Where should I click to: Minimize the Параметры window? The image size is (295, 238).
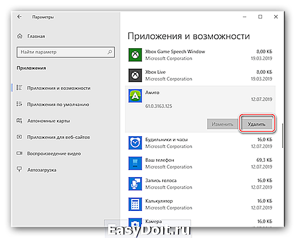tap(244, 17)
